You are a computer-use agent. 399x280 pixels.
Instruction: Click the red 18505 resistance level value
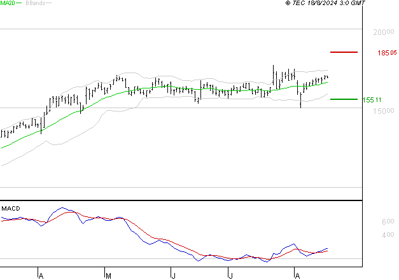(x=387, y=53)
